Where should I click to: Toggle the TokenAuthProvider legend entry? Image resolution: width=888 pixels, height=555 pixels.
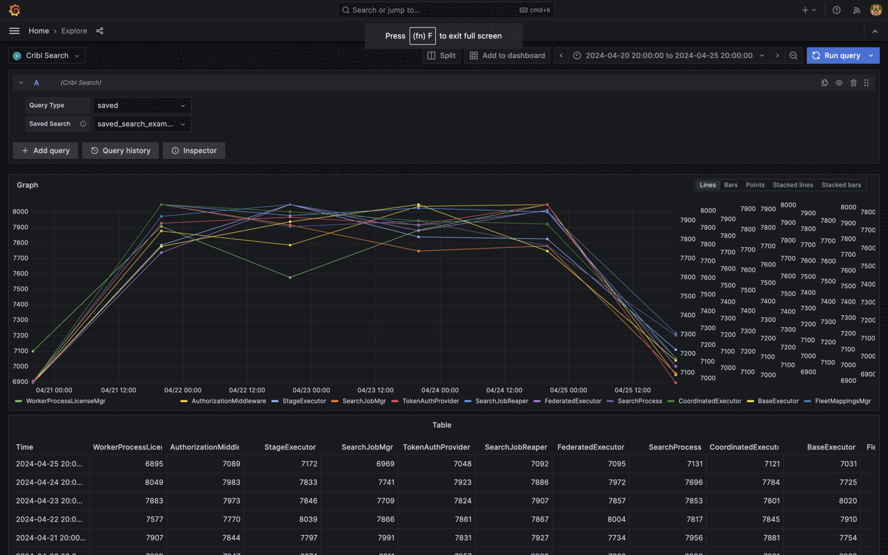(431, 401)
